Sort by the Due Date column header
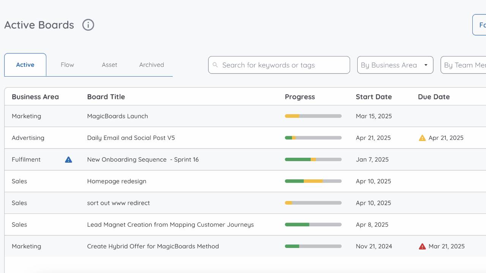 coord(434,97)
